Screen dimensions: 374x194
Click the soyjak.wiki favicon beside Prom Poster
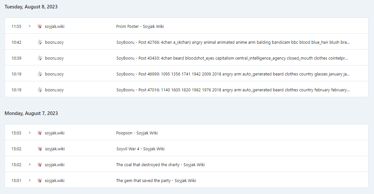click(40, 26)
